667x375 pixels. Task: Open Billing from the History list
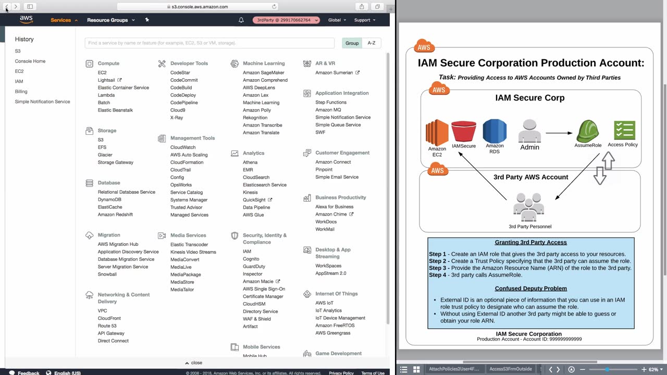[21, 91]
